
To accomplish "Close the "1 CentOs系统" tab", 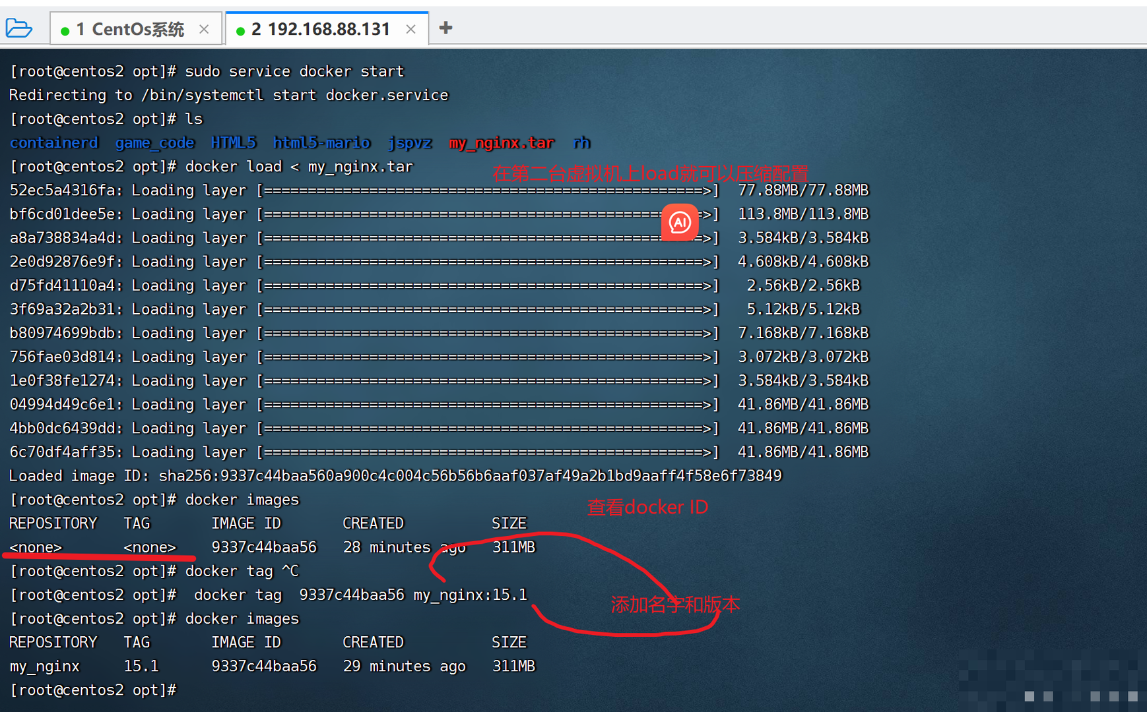I will point(204,29).
